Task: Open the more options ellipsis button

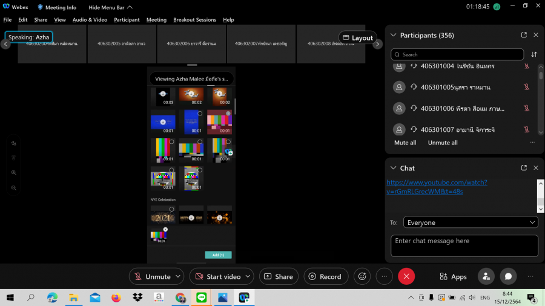Action: (385, 276)
